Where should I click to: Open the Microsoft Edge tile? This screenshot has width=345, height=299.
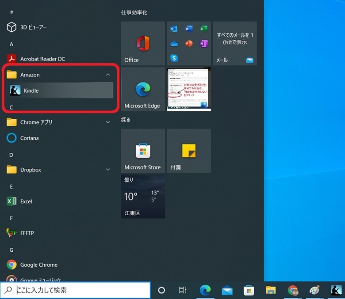(143, 89)
